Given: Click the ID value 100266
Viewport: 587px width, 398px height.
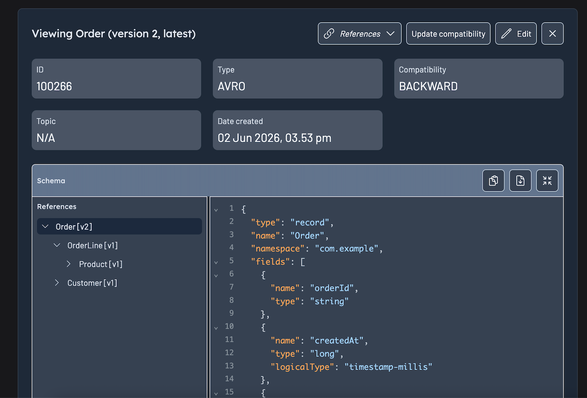Looking at the screenshot, I should pos(54,86).
